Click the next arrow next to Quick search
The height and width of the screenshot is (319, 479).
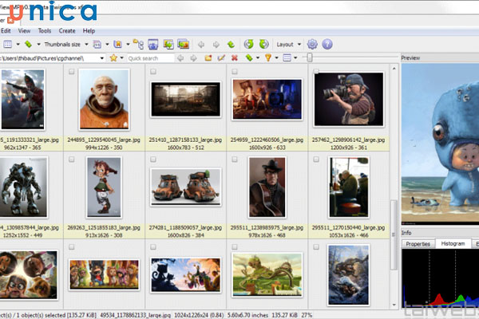click(193, 58)
